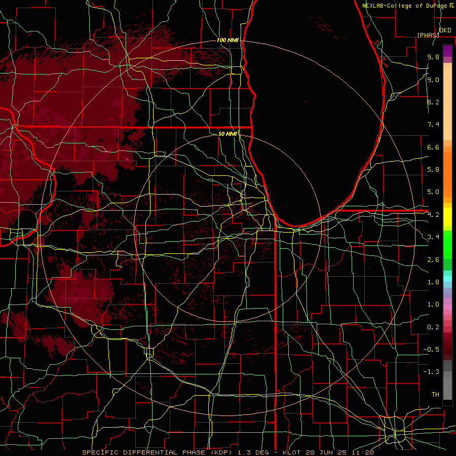
Task: Click the 9.0 value on color scale
Action: pos(433,80)
